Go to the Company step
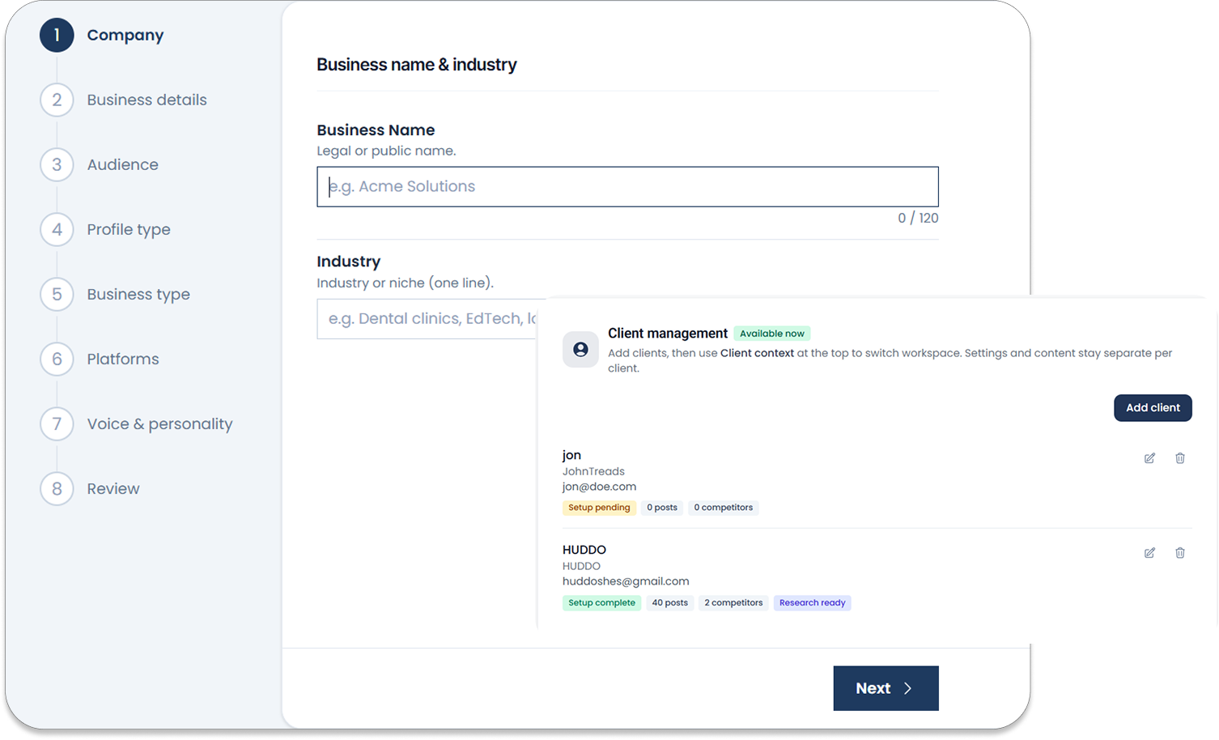Image resolution: width=1219 pixels, height=740 pixels. [125, 35]
